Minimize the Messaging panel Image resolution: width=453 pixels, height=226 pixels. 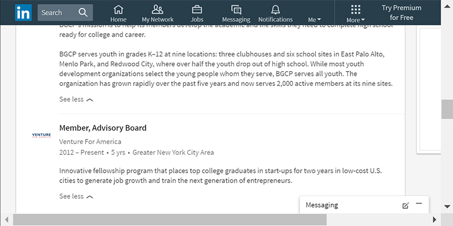point(419,203)
